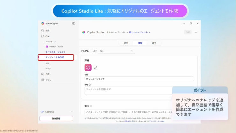Click the 自分のエージェント breadcrumb

115,32
